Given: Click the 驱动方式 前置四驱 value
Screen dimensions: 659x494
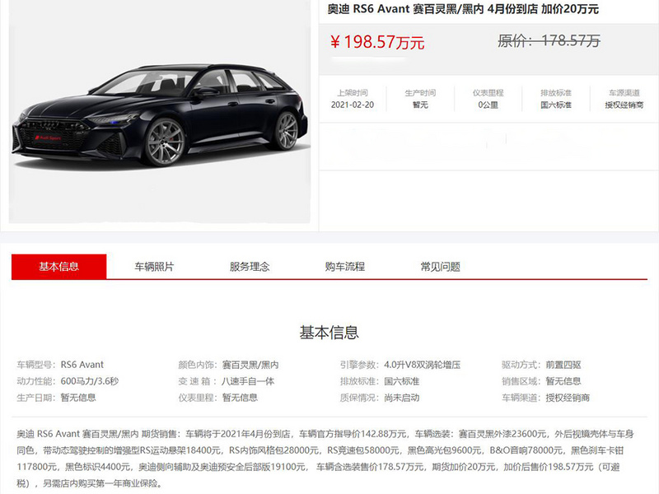Looking at the screenshot, I should (563, 365).
